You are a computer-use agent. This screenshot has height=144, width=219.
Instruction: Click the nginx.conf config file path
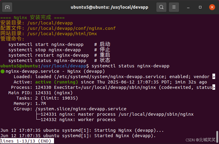72,28
